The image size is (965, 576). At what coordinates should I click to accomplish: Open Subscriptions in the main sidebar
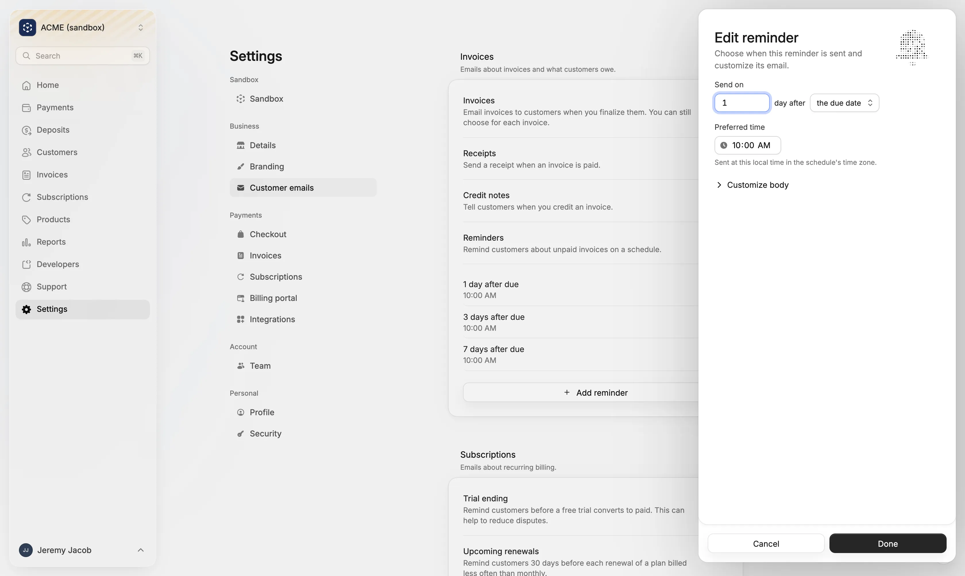(x=82, y=197)
